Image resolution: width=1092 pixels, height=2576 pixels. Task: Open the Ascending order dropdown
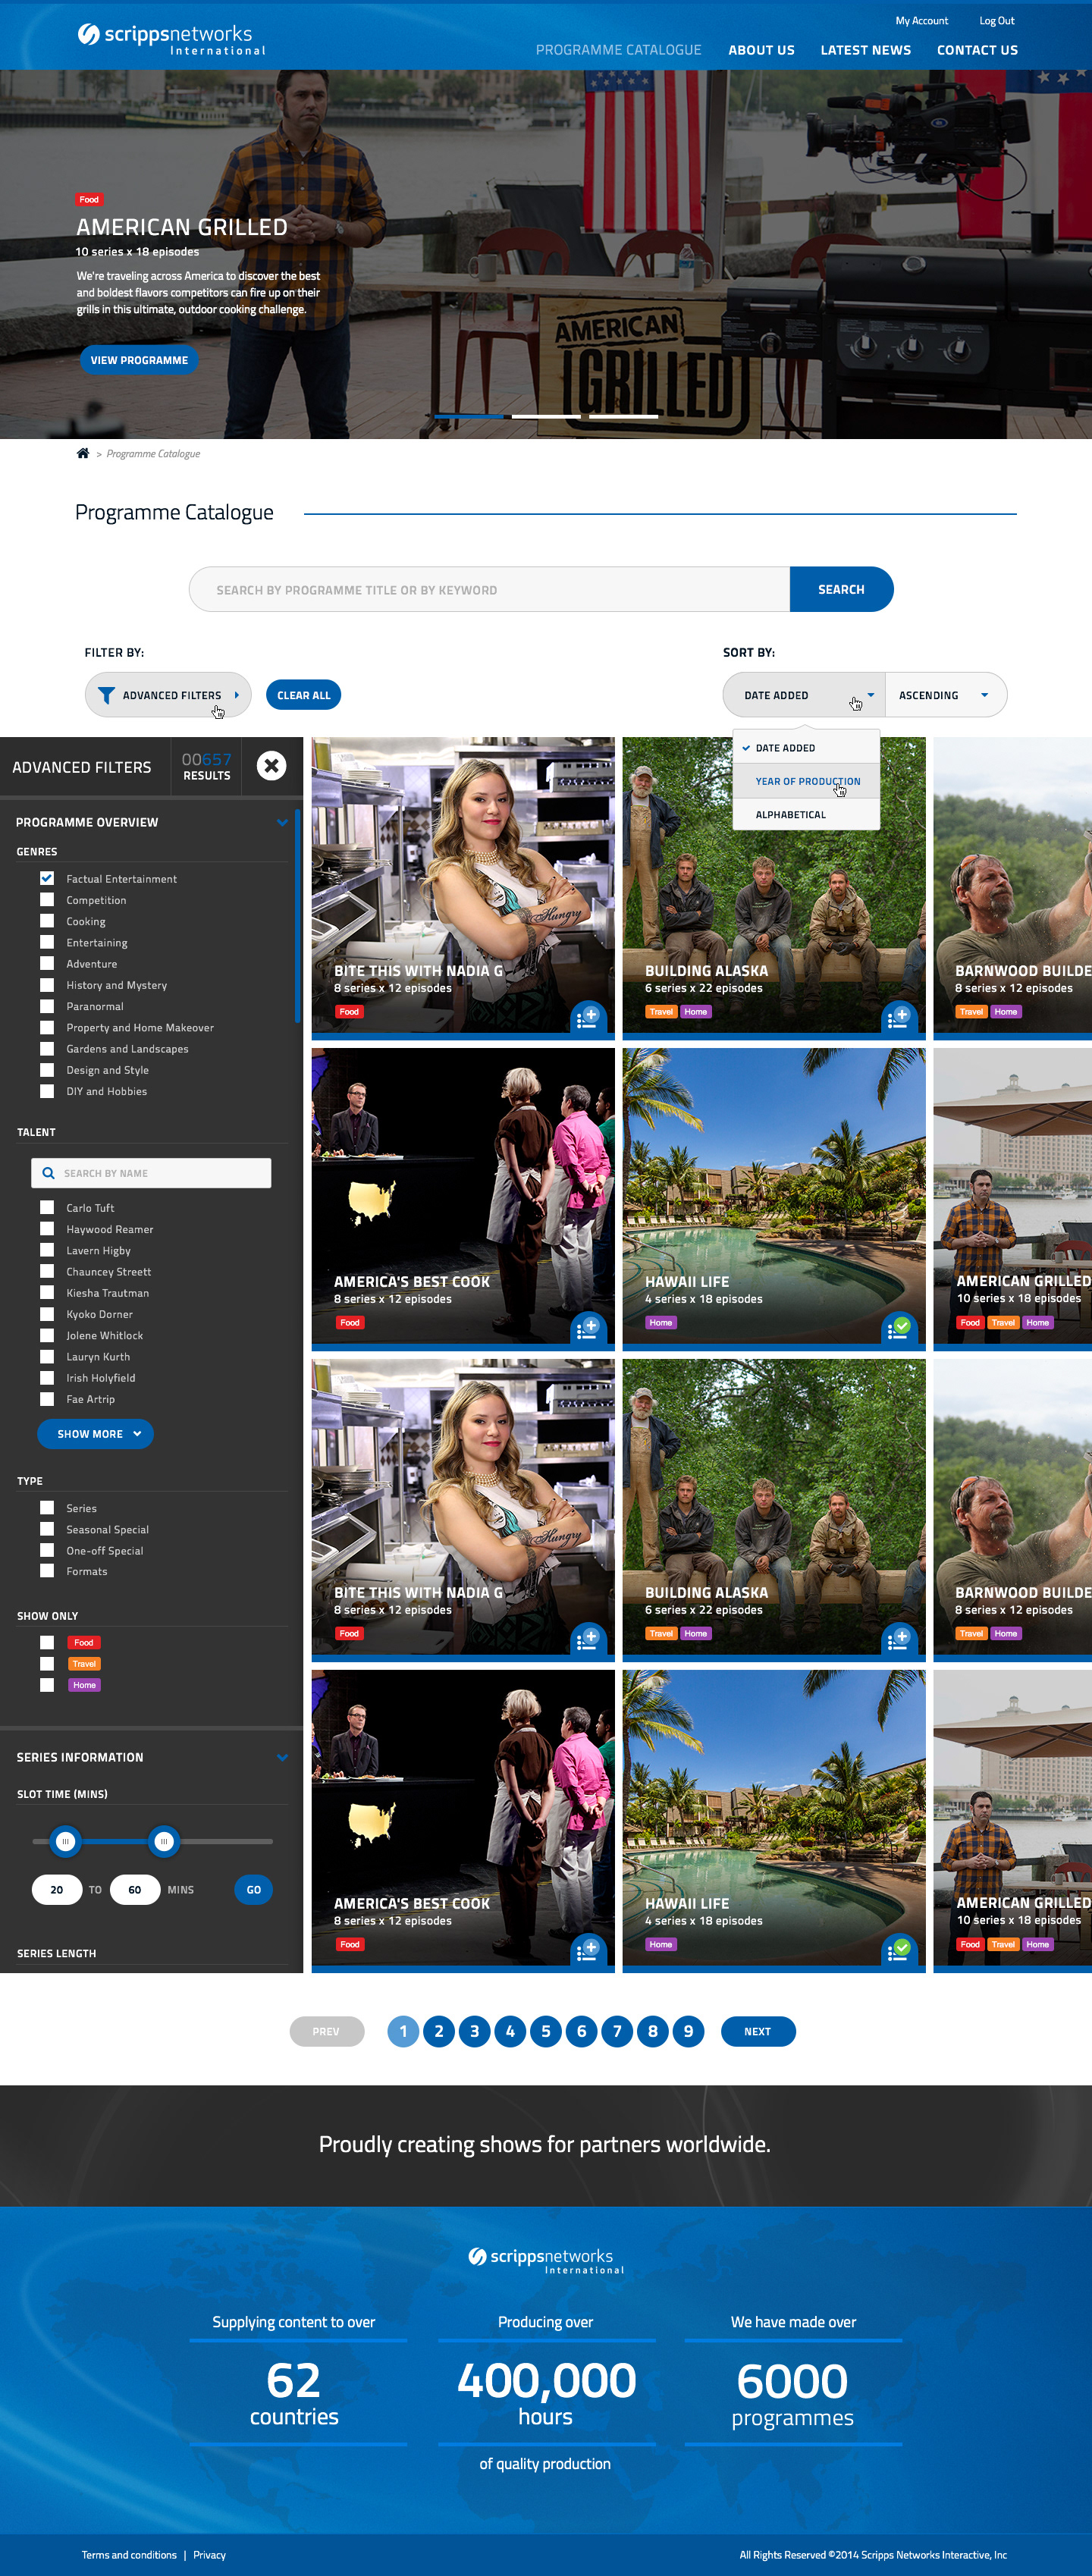[946, 695]
